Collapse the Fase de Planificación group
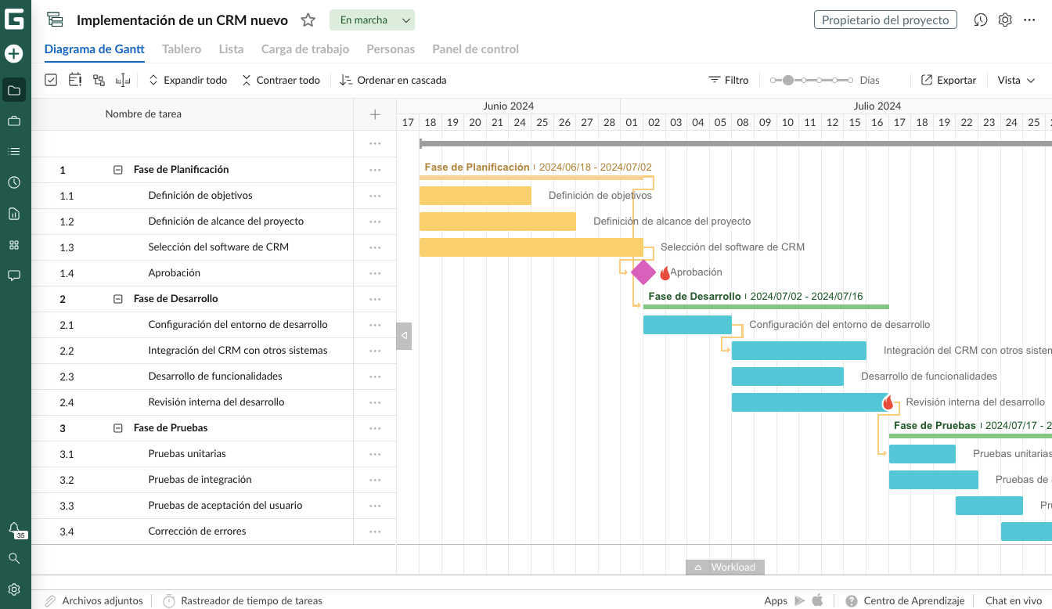Screen dimensions: 1052x609 [118, 170]
